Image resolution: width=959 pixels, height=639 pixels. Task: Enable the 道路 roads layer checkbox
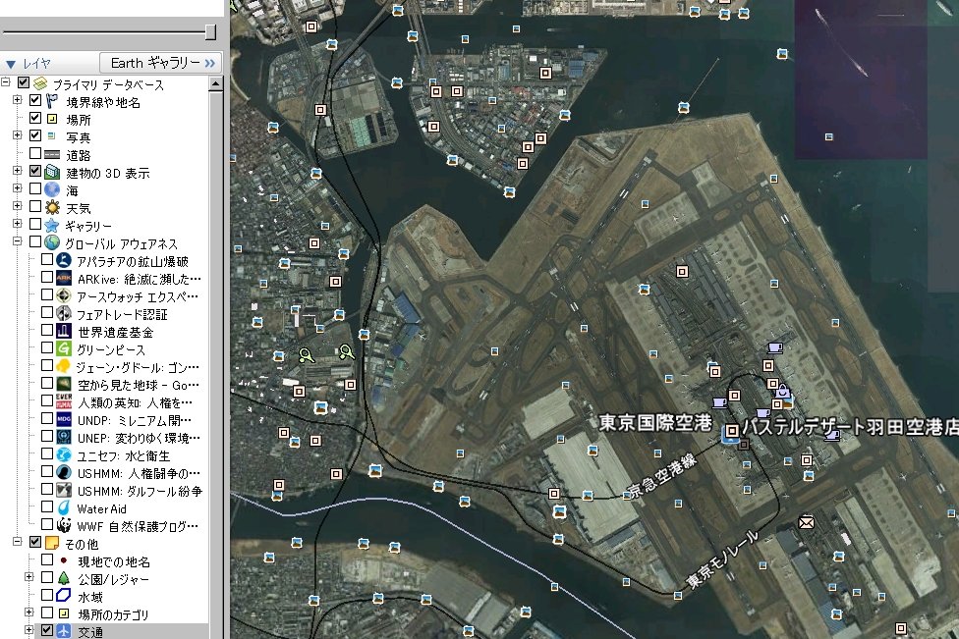pyautogui.click(x=35, y=155)
